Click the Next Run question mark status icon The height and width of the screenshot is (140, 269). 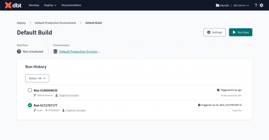[x=19, y=52]
